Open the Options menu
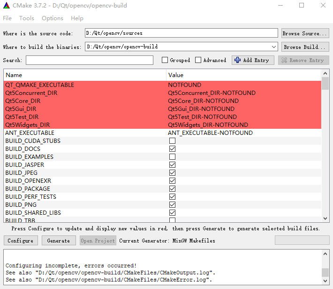 pyautogui.click(x=53, y=18)
